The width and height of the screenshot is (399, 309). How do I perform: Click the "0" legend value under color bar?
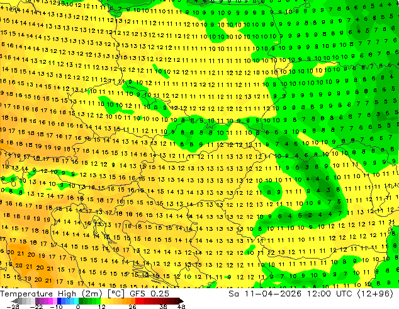click(78, 306)
